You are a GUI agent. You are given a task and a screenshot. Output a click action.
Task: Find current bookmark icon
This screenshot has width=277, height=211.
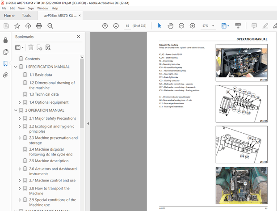(x=48, y=47)
